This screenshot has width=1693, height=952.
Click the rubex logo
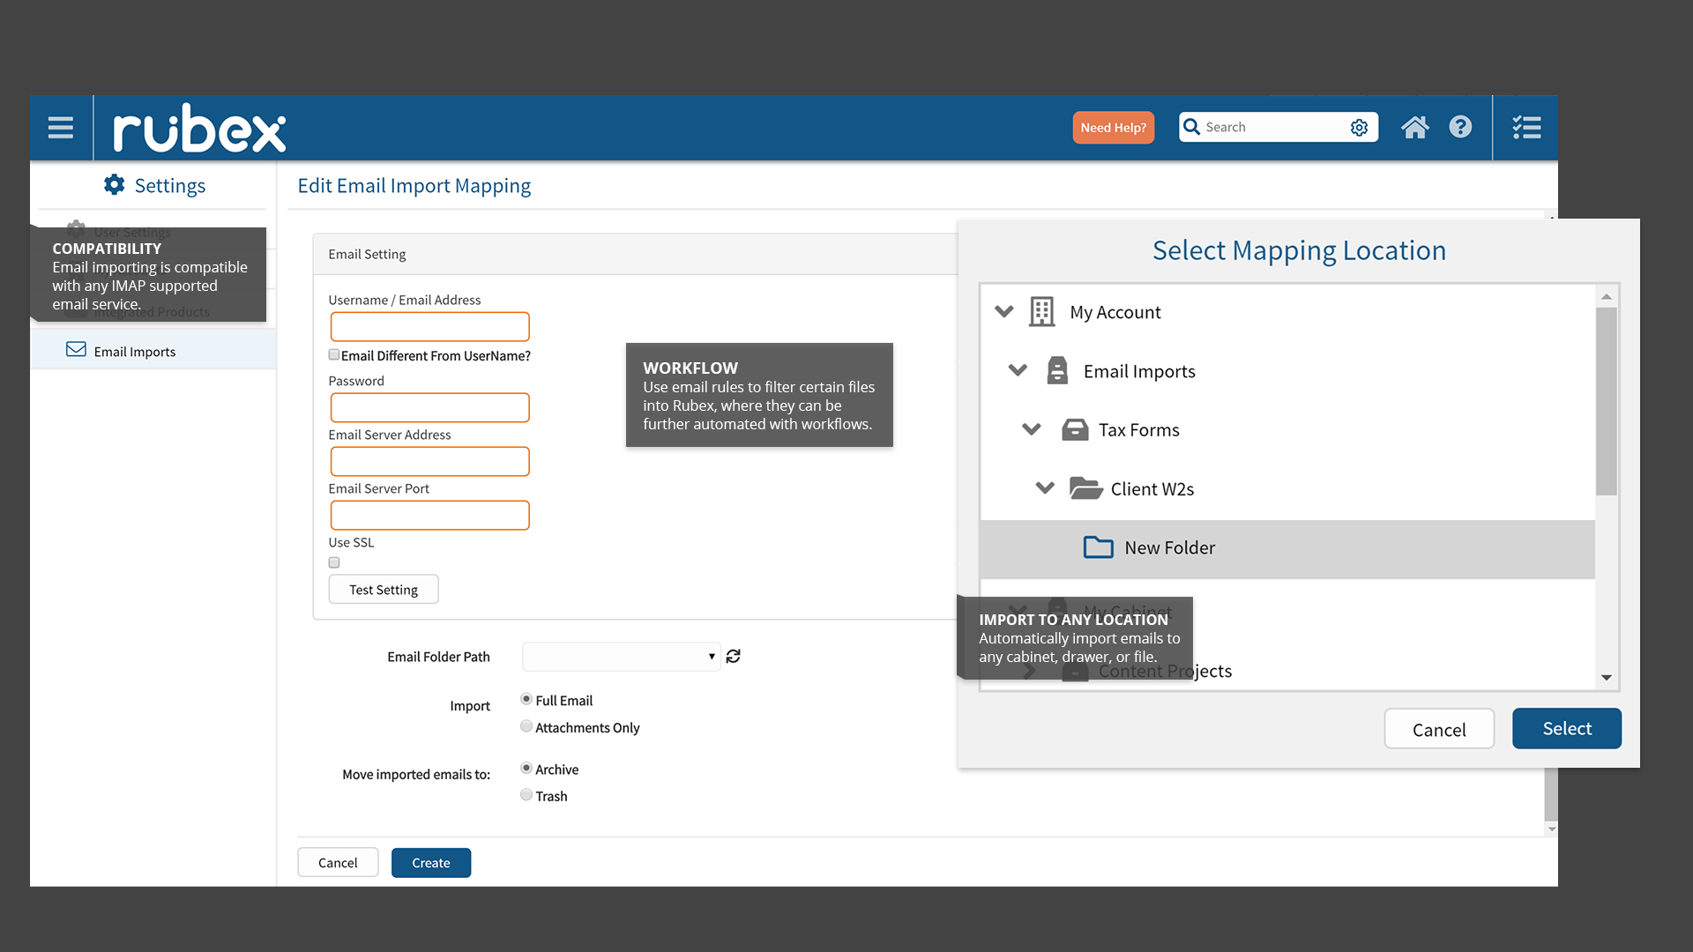(200, 129)
